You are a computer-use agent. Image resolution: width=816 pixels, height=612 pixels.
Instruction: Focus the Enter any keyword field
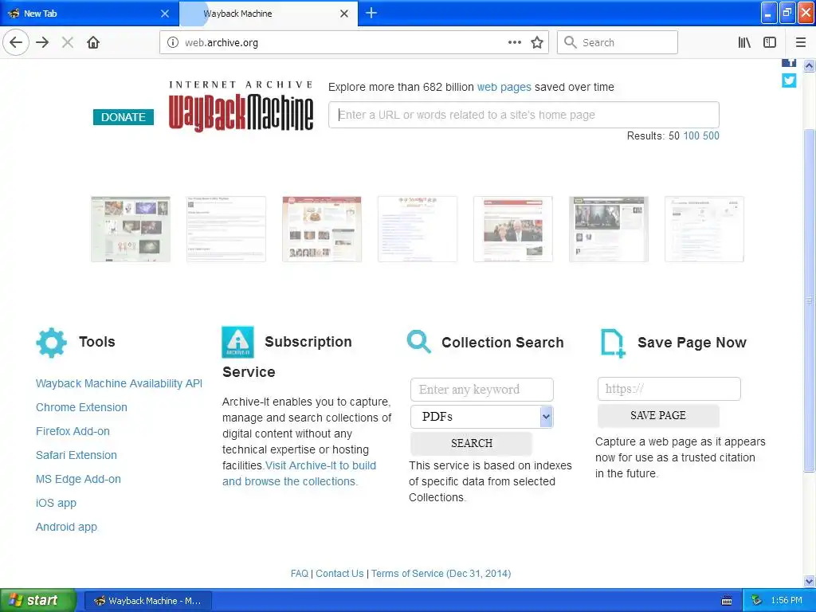[482, 389]
